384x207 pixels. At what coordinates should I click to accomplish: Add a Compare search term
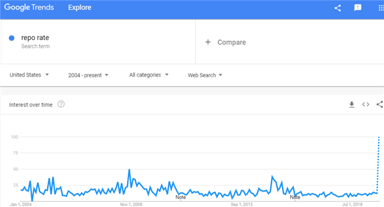coord(232,42)
